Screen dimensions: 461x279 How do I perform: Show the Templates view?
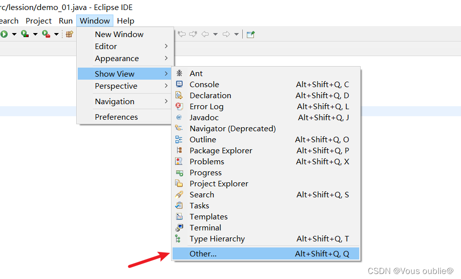[x=266, y=217]
